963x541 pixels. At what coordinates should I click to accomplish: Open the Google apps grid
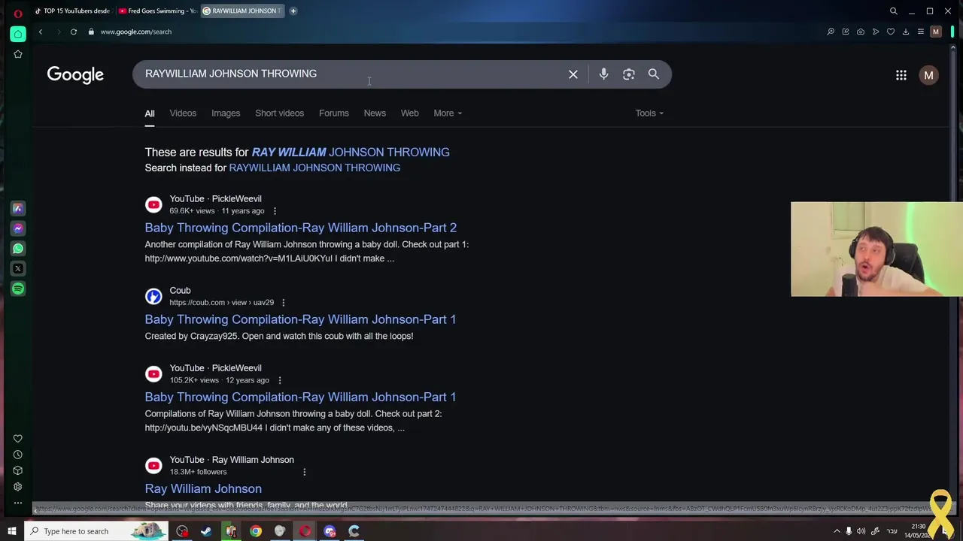click(901, 75)
